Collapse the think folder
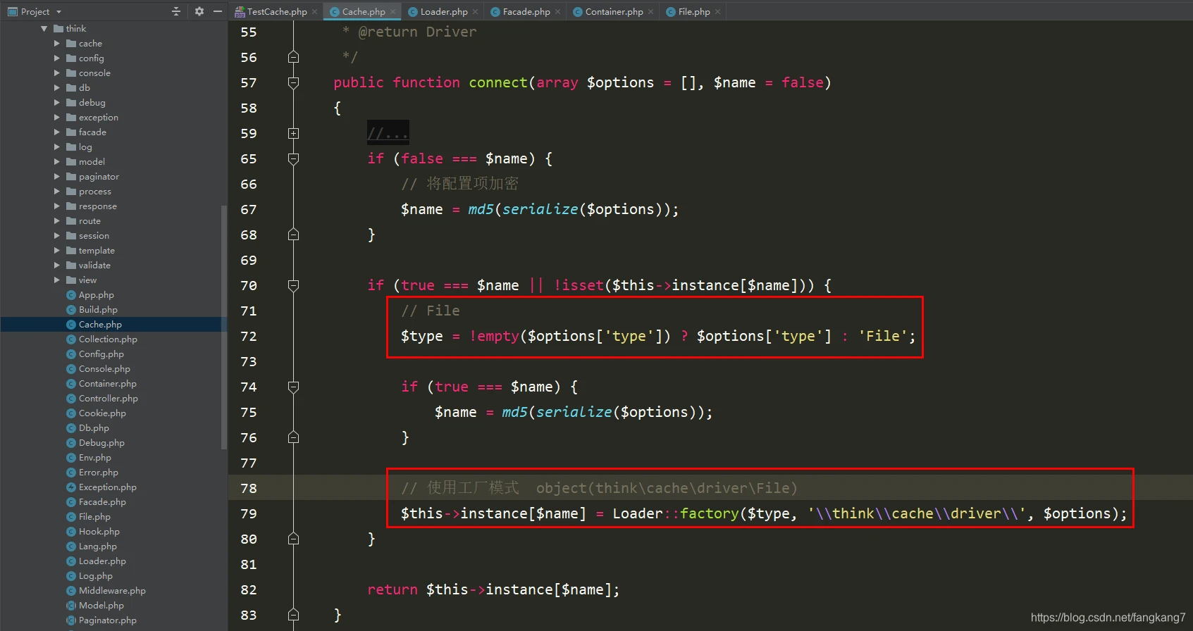1193x631 pixels. click(x=44, y=29)
